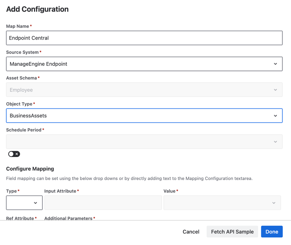Image resolution: width=291 pixels, height=245 pixels.
Task: Click the greyed chevron in Asset Schema
Action: [x=275, y=90]
